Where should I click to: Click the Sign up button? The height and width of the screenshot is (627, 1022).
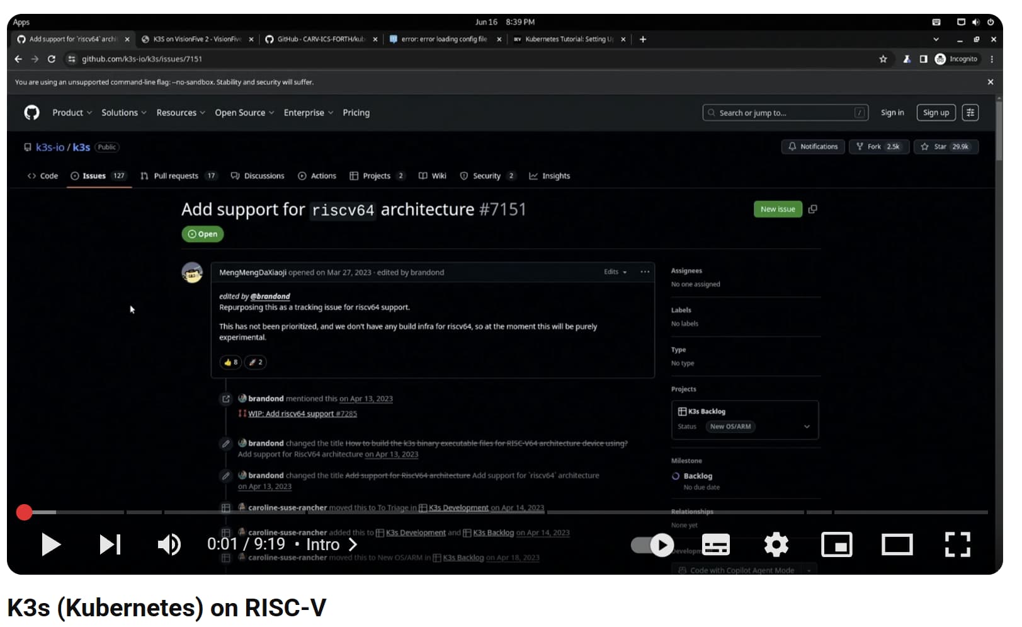pos(936,113)
